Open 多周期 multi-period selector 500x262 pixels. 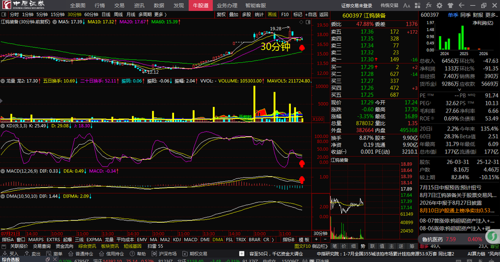click(145, 14)
